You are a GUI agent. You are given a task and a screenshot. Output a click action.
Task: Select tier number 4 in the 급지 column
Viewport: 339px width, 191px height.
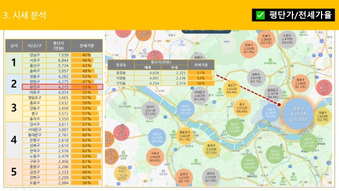click(x=14, y=140)
